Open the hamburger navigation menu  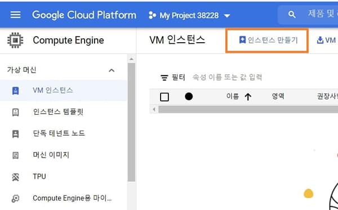(x=16, y=15)
